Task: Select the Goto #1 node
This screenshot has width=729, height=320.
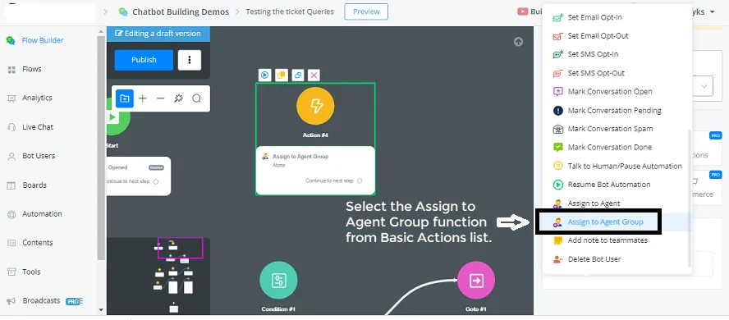Action: [x=476, y=280]
